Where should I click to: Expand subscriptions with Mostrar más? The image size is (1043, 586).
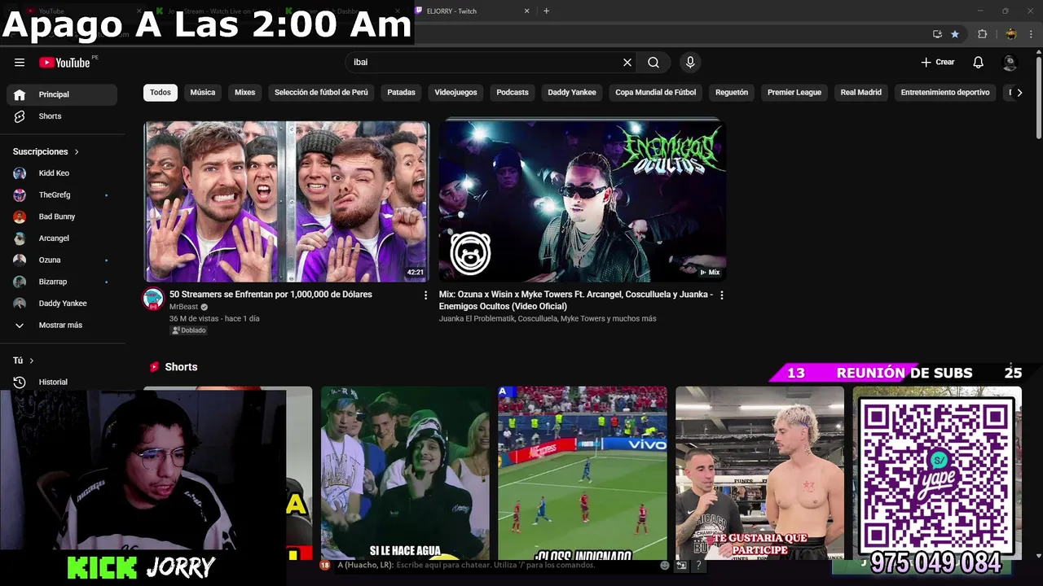click(x=62, y=326)
